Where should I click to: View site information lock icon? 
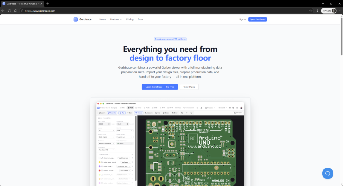pos(22,11)
